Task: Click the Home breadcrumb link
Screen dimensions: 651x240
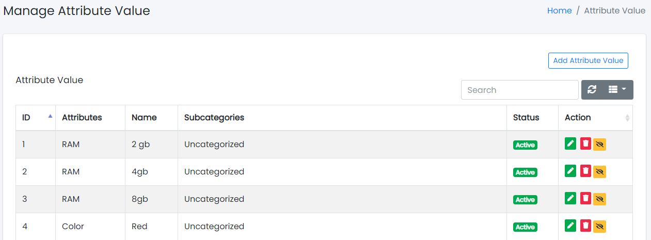Action: click(559, 10)
